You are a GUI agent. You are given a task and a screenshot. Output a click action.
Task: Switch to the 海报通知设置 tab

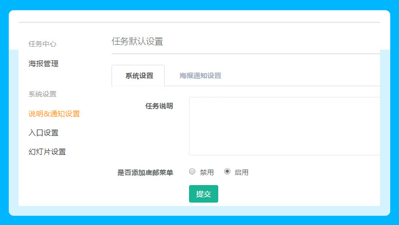point(200,76)
